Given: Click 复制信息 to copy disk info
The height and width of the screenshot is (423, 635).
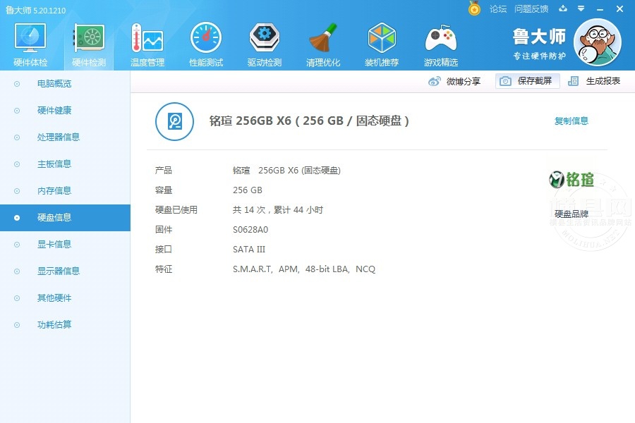Looking at the screenshot, I should pyautogui.click(x=571, y=121).
